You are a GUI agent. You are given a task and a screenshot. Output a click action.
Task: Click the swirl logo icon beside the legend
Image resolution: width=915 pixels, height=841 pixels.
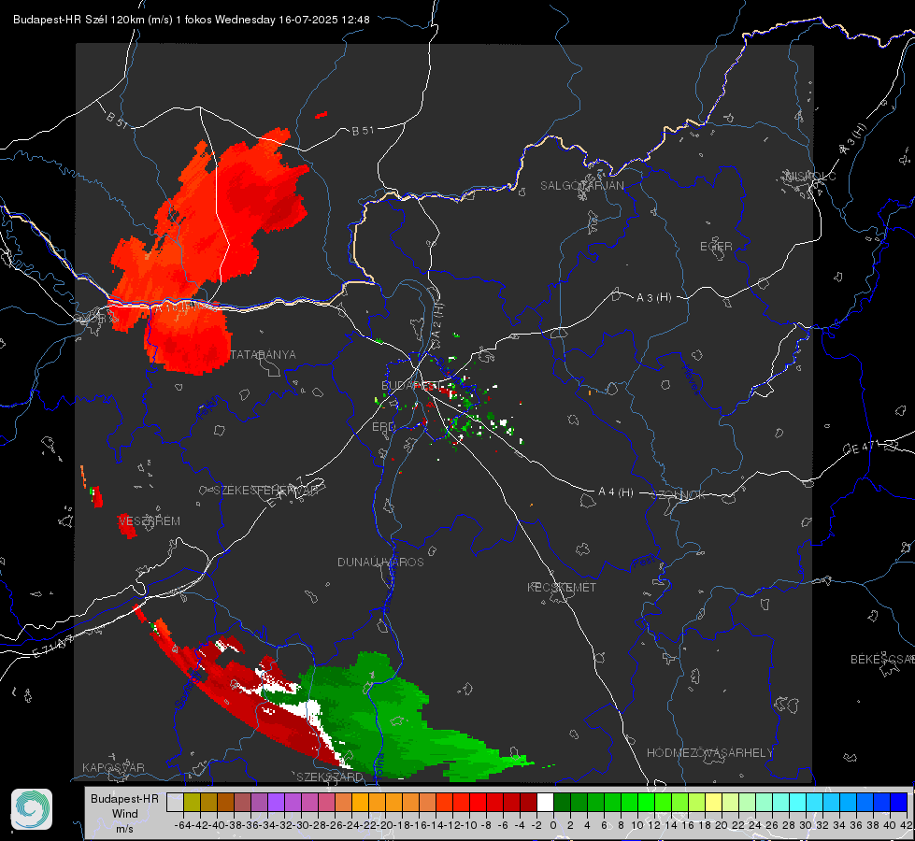pyautogui.click(x=32, y=809)
